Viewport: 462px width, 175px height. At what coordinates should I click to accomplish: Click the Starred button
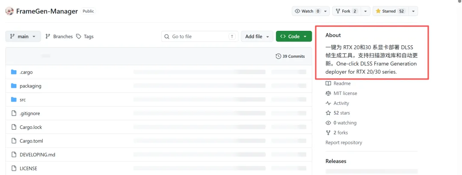point(391,11)
